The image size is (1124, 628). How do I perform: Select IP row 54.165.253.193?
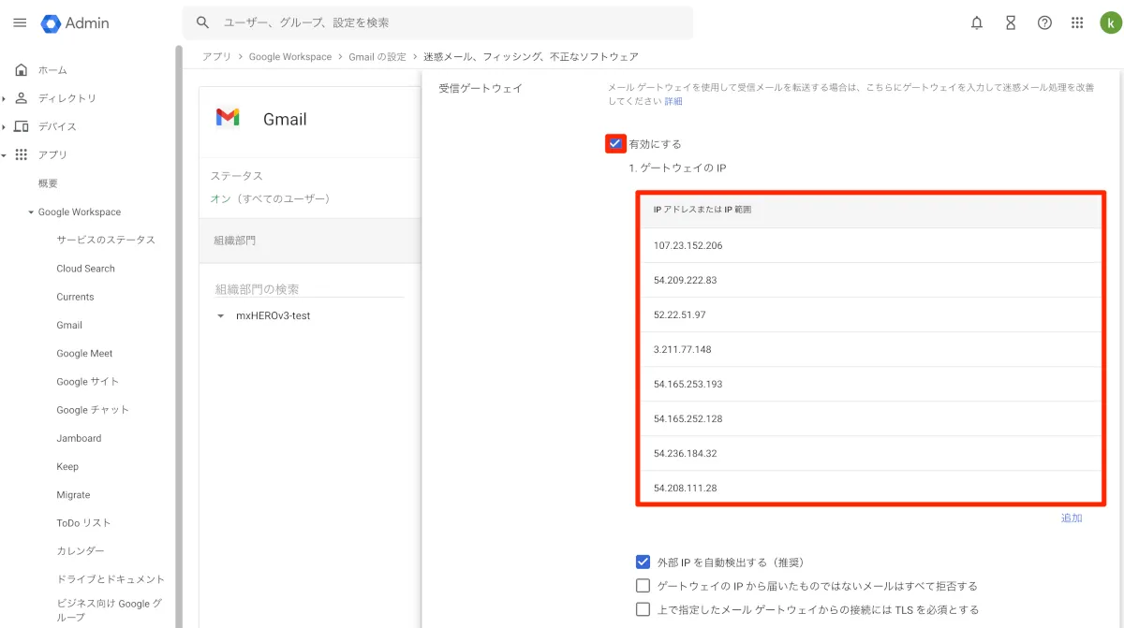870,384
